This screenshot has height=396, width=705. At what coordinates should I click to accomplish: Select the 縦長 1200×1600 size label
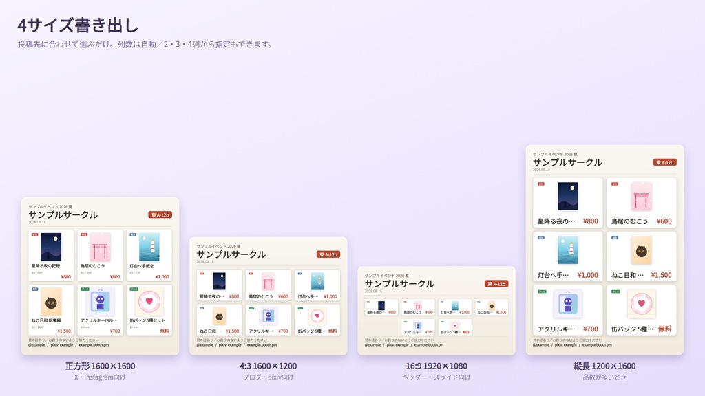[604, 366]
